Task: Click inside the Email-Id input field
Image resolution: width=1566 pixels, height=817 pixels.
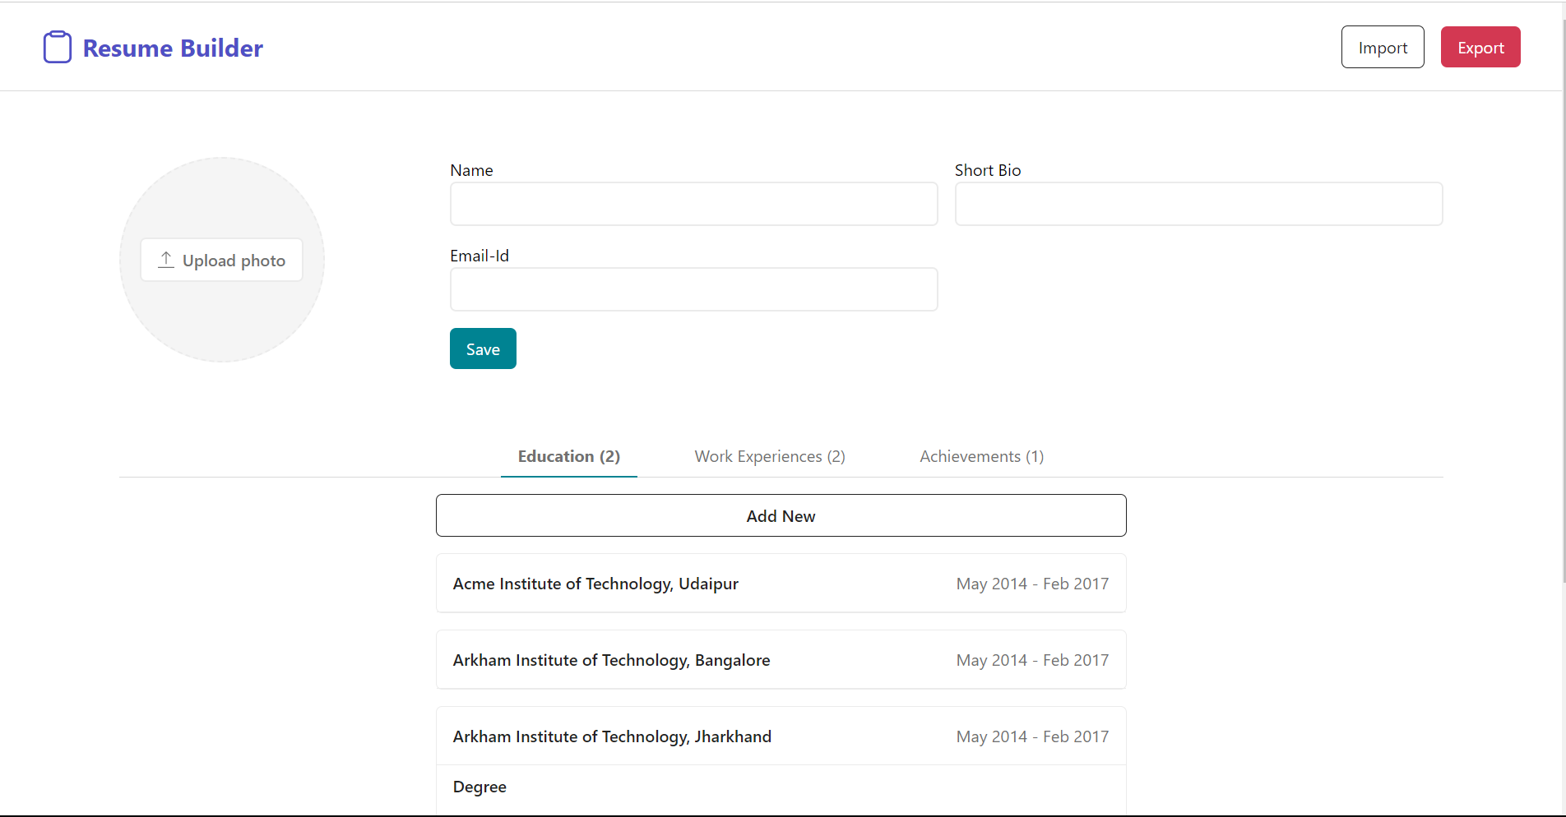Action: [693, 289]
